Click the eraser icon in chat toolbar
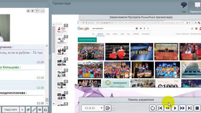 (x=28, y=110)
